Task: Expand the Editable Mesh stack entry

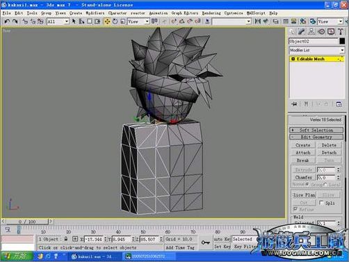Action: pyautogui.click(x=293, y=59)
